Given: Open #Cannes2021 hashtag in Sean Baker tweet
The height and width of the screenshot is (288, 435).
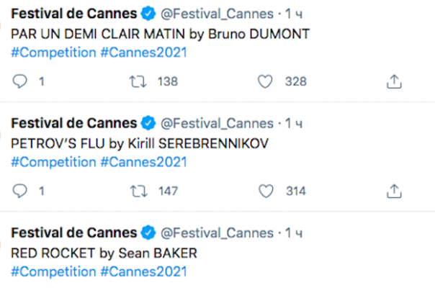Looking at the screenshot, I should point(144,271).
